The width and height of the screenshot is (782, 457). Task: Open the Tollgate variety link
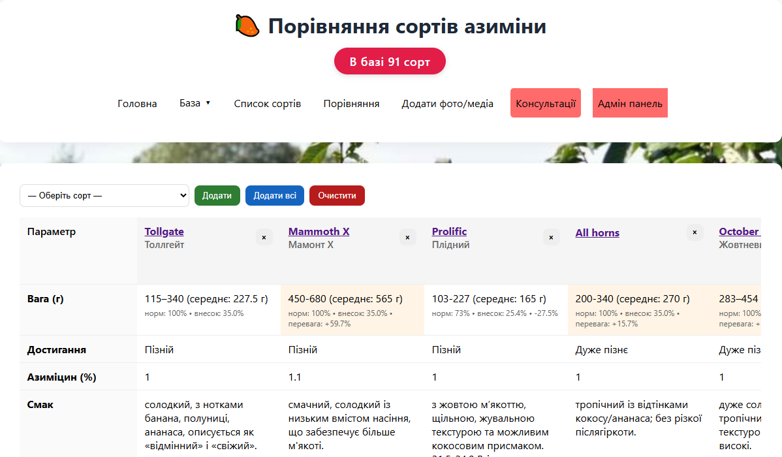pos(164,232)
